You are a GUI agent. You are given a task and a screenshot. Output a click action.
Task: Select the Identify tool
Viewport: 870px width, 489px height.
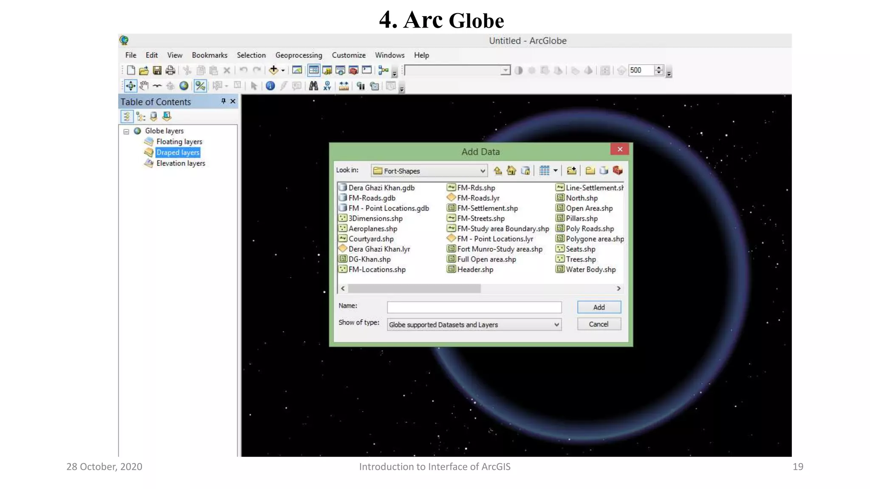pos(270,86)
